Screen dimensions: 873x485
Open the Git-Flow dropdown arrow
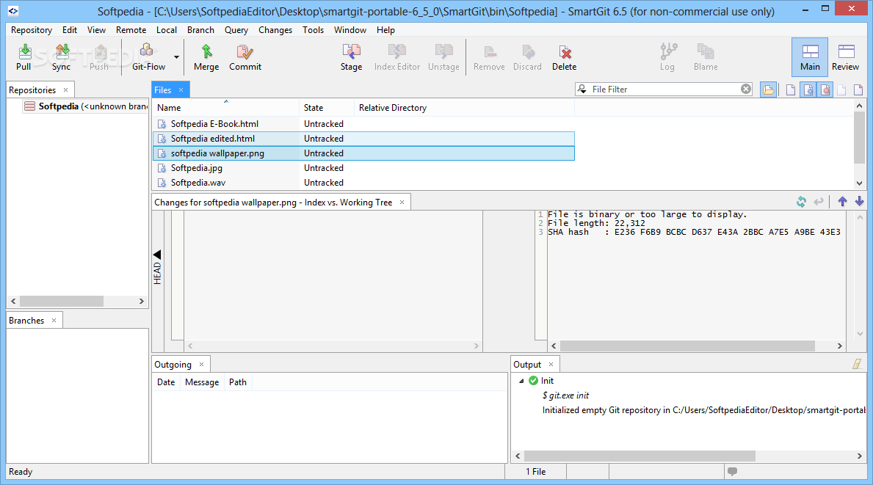176,57
